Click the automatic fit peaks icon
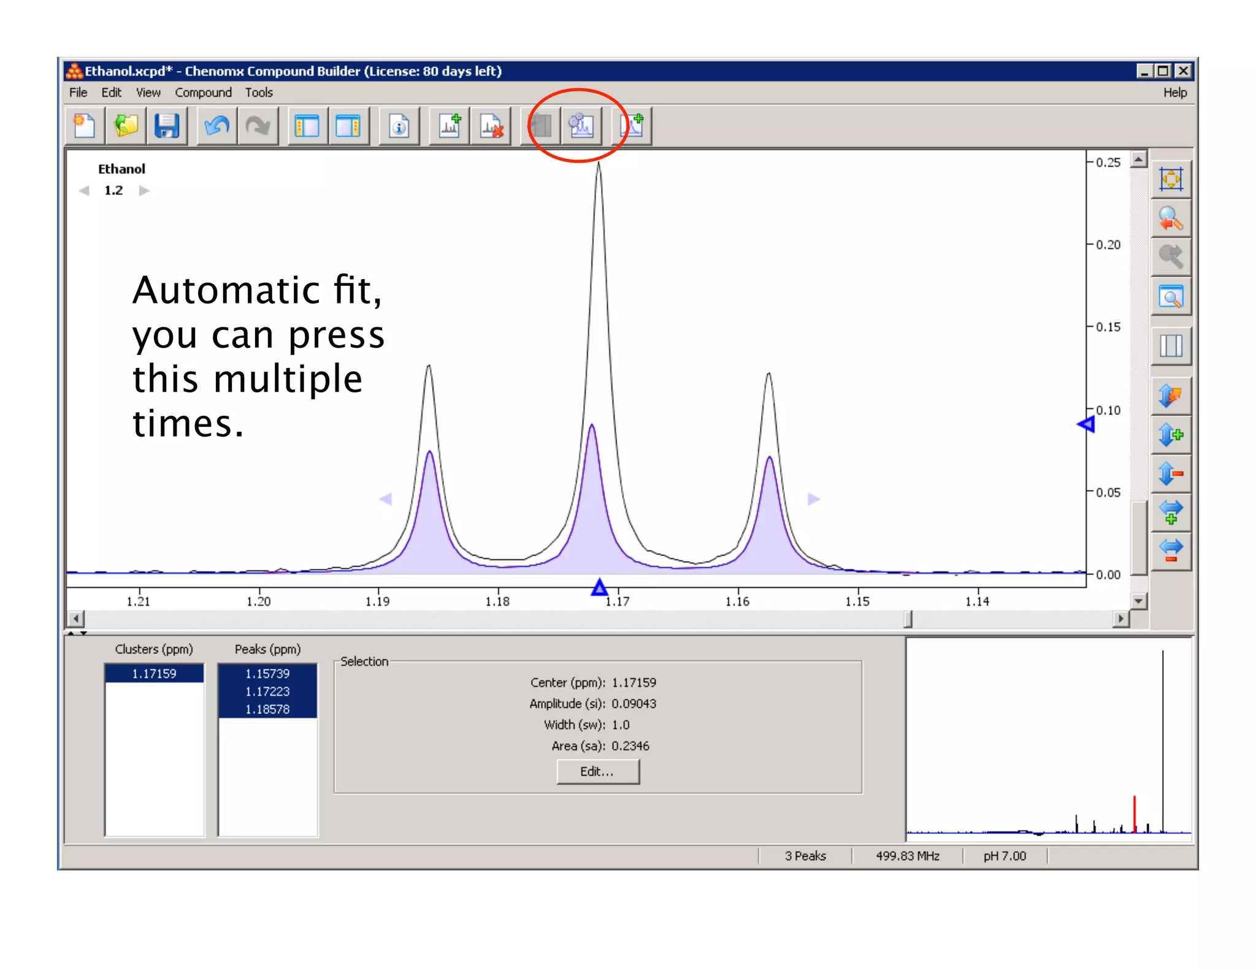 (581, 126)
